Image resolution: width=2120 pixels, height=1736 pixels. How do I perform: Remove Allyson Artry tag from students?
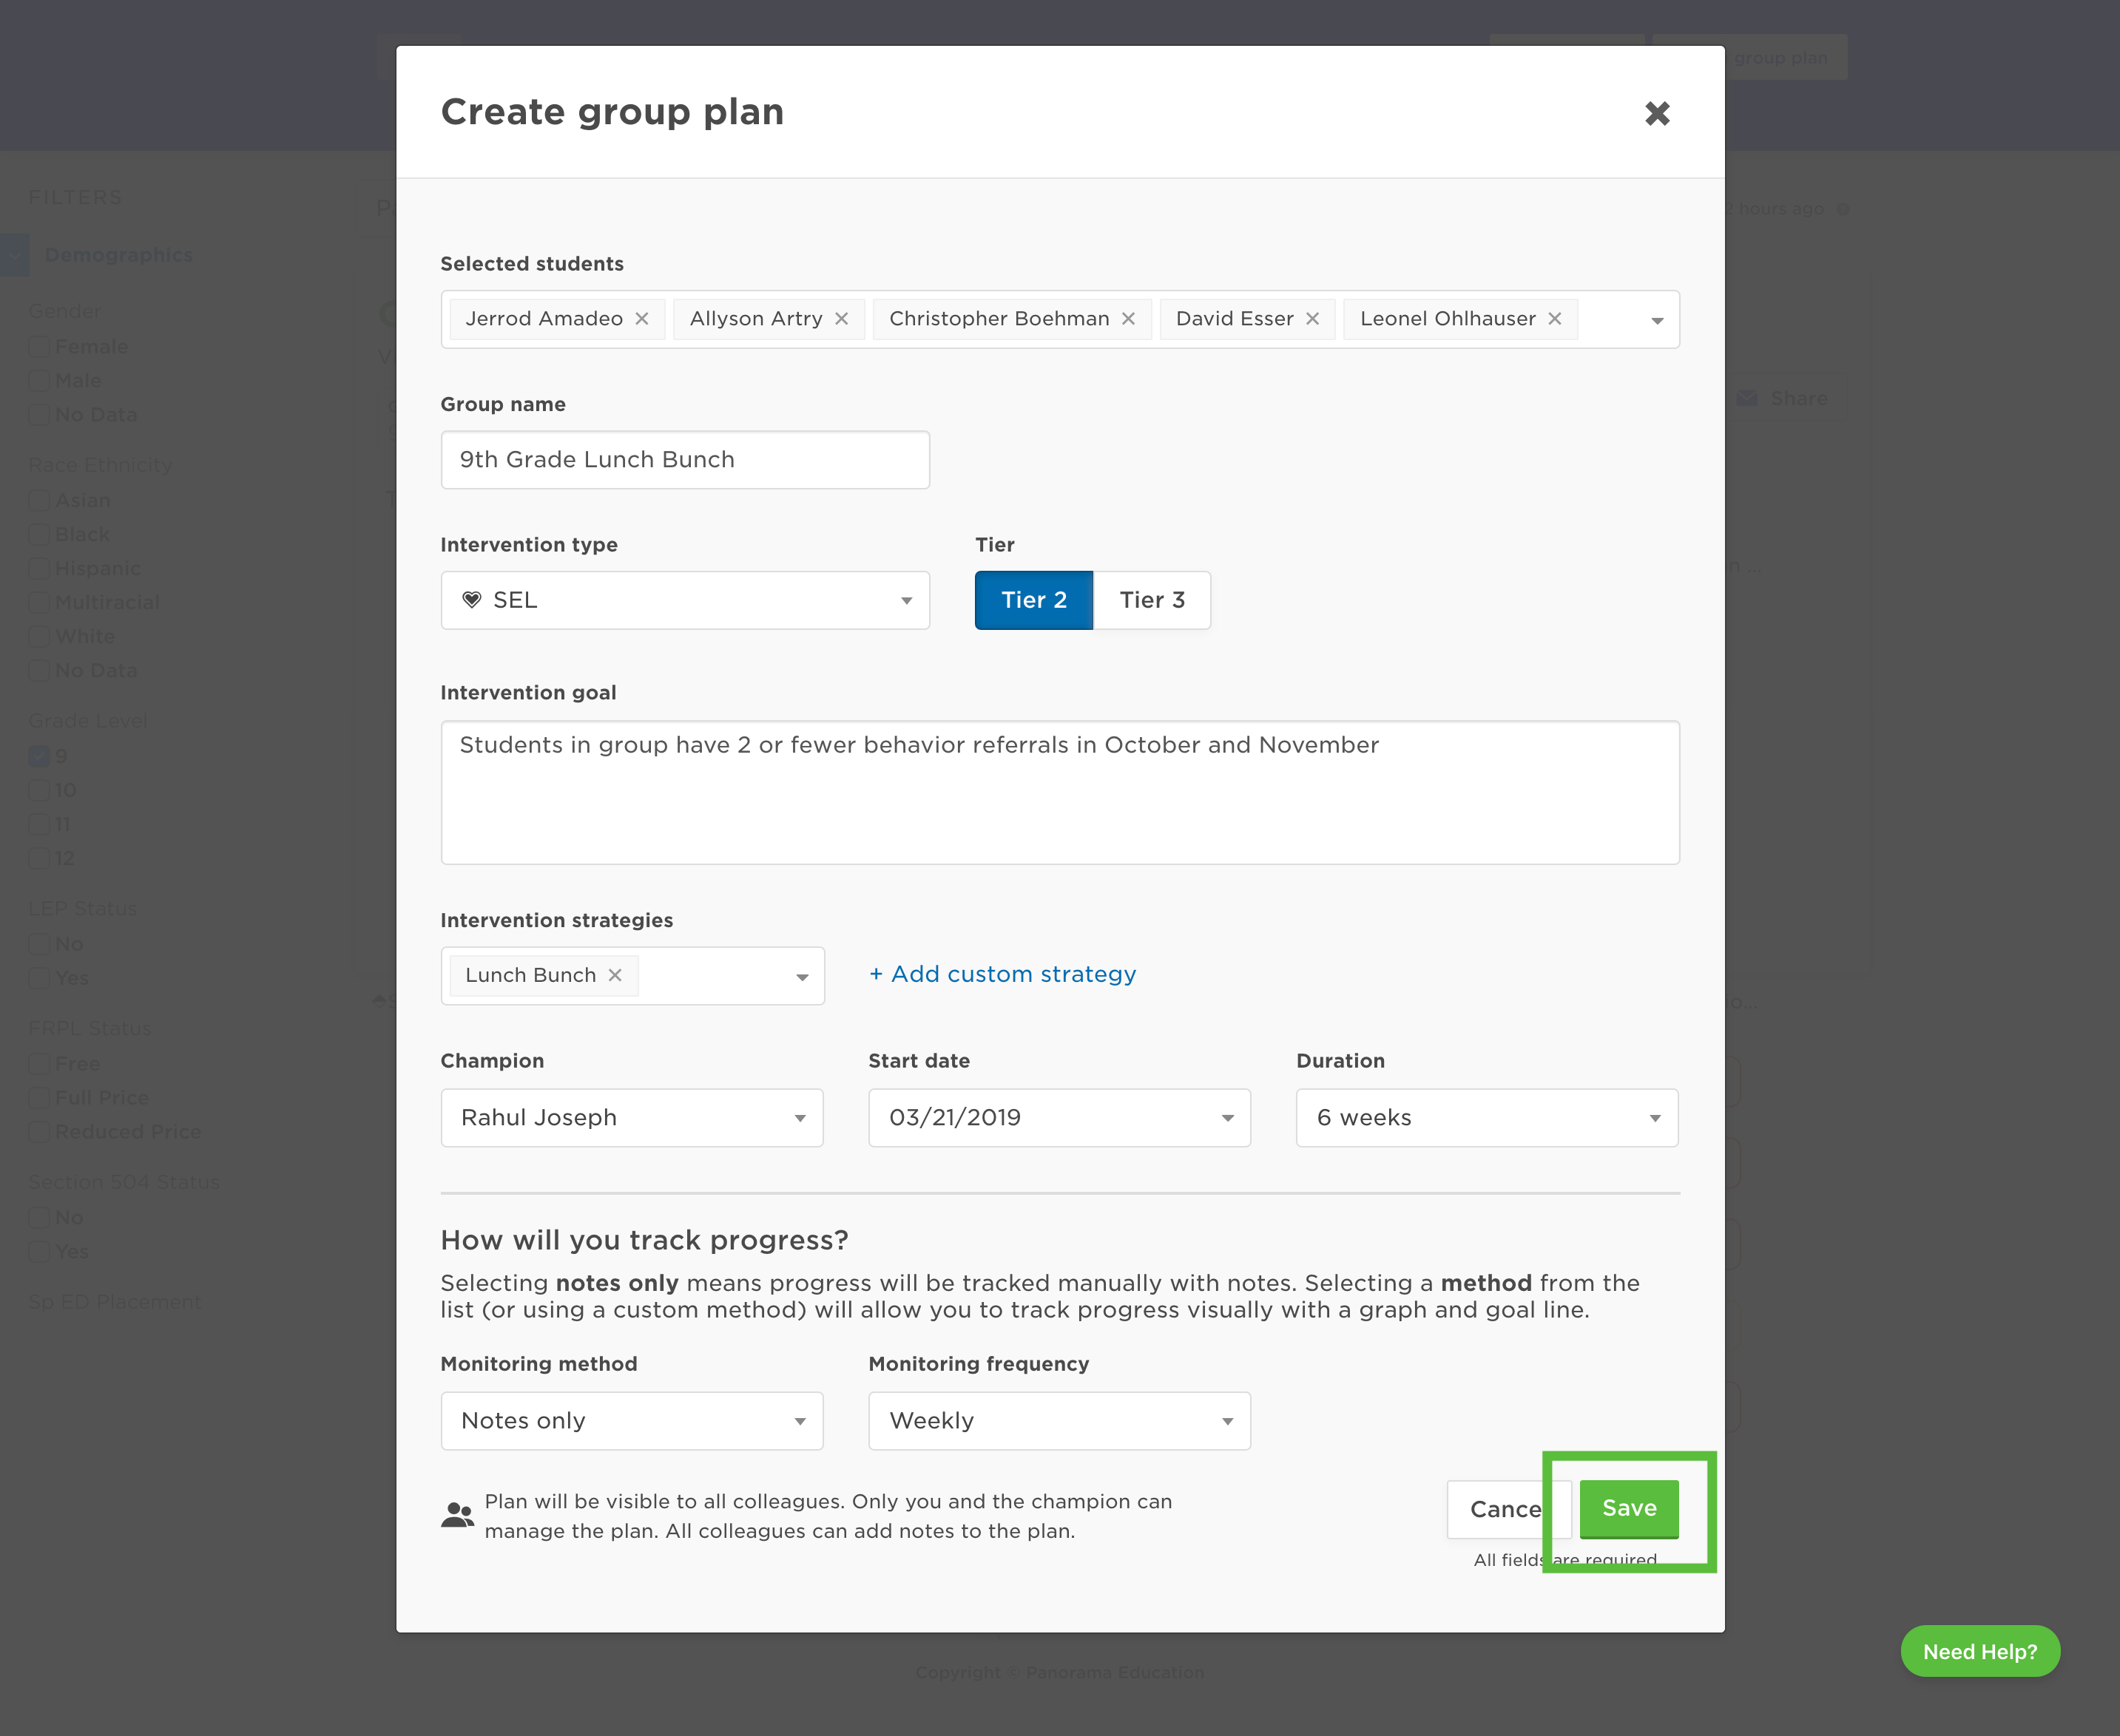841,319
